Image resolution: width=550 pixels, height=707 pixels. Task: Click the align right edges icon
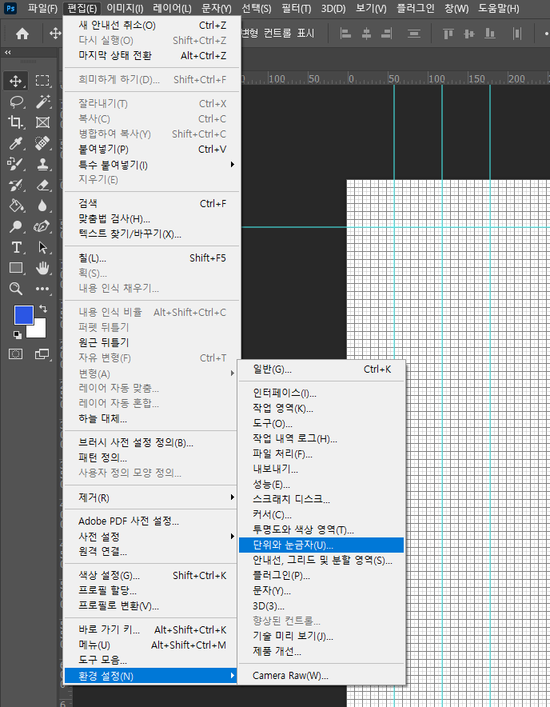pyautogui.click(x=387, y=34)
